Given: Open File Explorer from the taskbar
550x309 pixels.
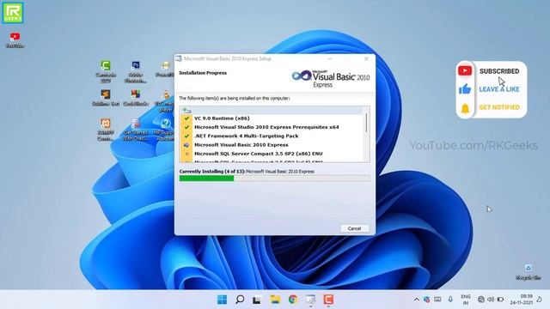Looking at the screenshot, I should point(275,300).
